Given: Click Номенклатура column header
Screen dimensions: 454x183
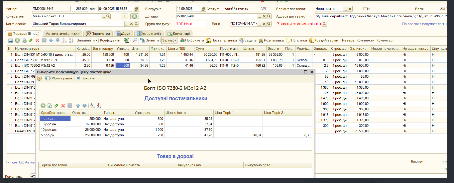Looking at the screenshot, I should pos(44,49).
